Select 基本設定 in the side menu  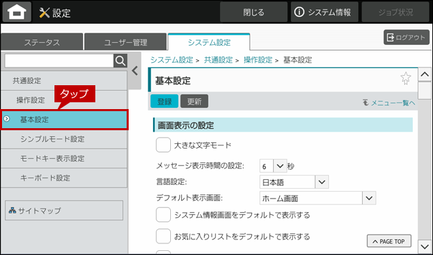click(x=65, y=119)
